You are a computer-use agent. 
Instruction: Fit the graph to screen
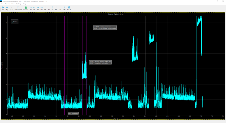coord(18,8)
